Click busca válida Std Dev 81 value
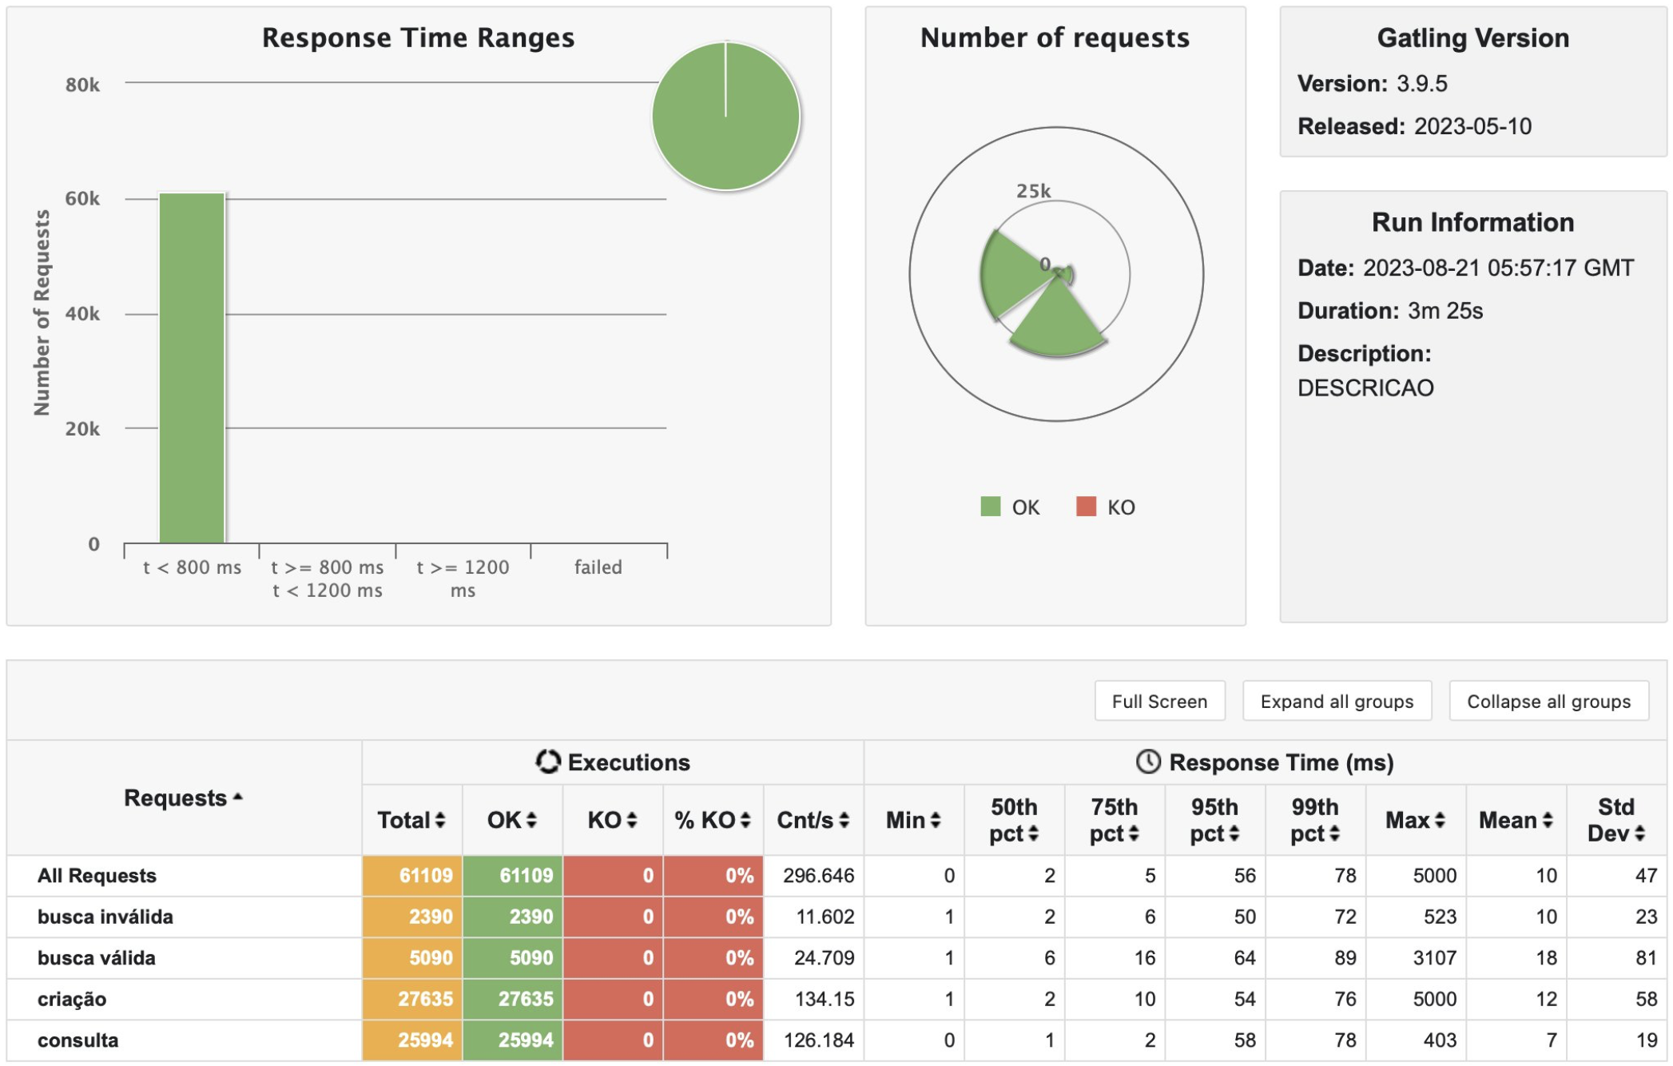 (1646, 958)
